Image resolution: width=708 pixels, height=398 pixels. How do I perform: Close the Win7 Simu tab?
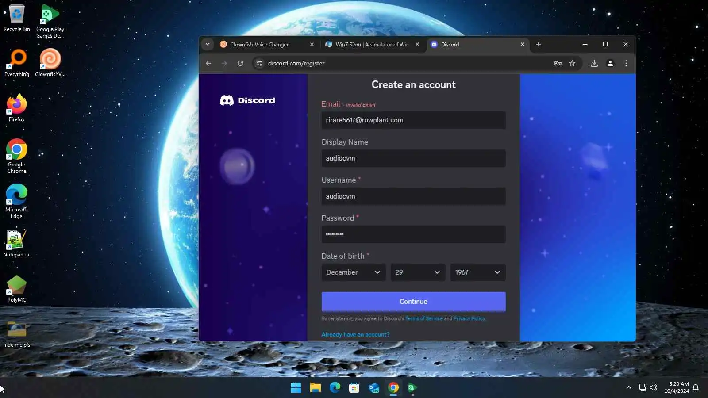(417, 44)
